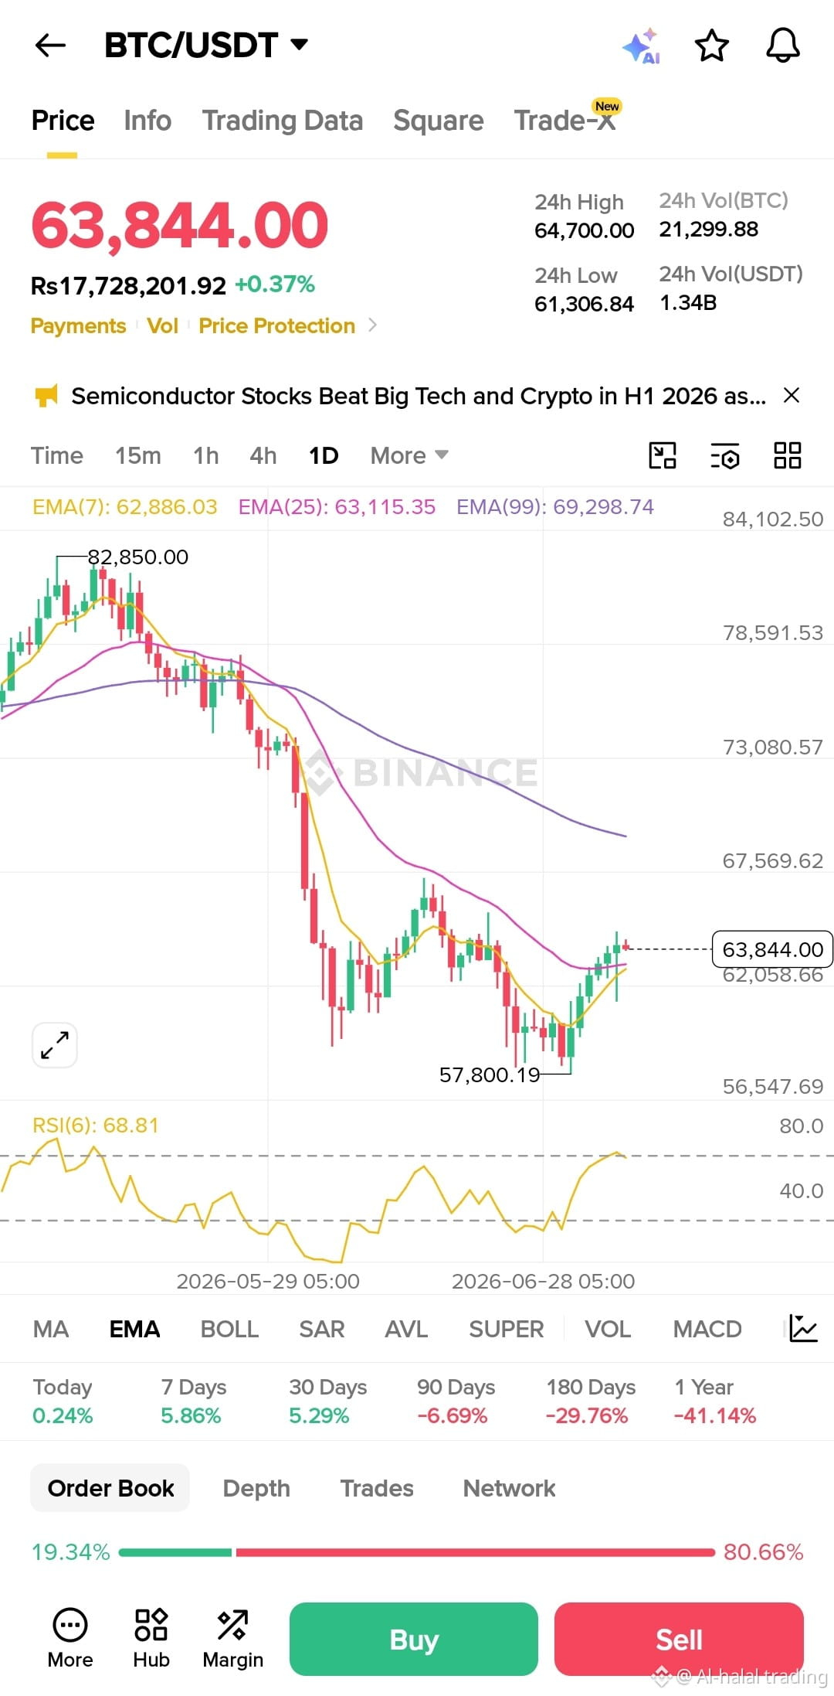Viewport: 834px width, 1696px height.
Task: Select the 1h chart interval
Action: tap(206, 456)
